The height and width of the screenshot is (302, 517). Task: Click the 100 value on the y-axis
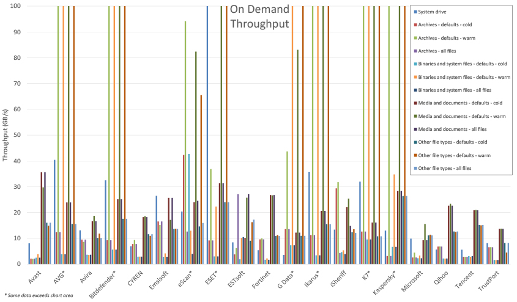pyautogui.click(x=15, y=6)
